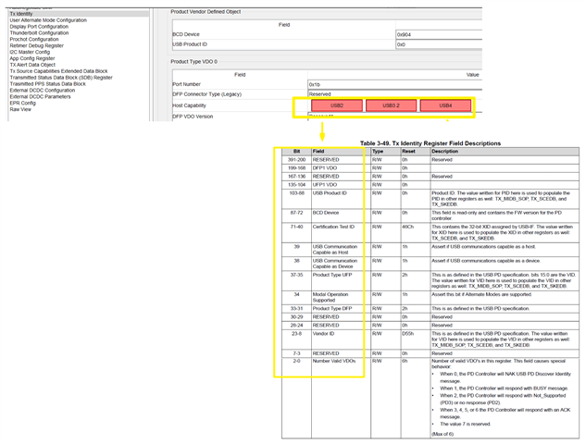The image size is (586, 444).
Task: Select TX Alert Data Object entry
Action: [32, 65]
